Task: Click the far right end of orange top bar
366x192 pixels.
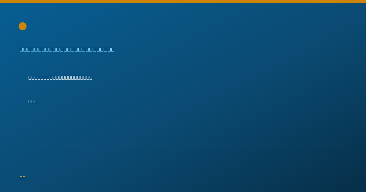Action: coord(365,2)
